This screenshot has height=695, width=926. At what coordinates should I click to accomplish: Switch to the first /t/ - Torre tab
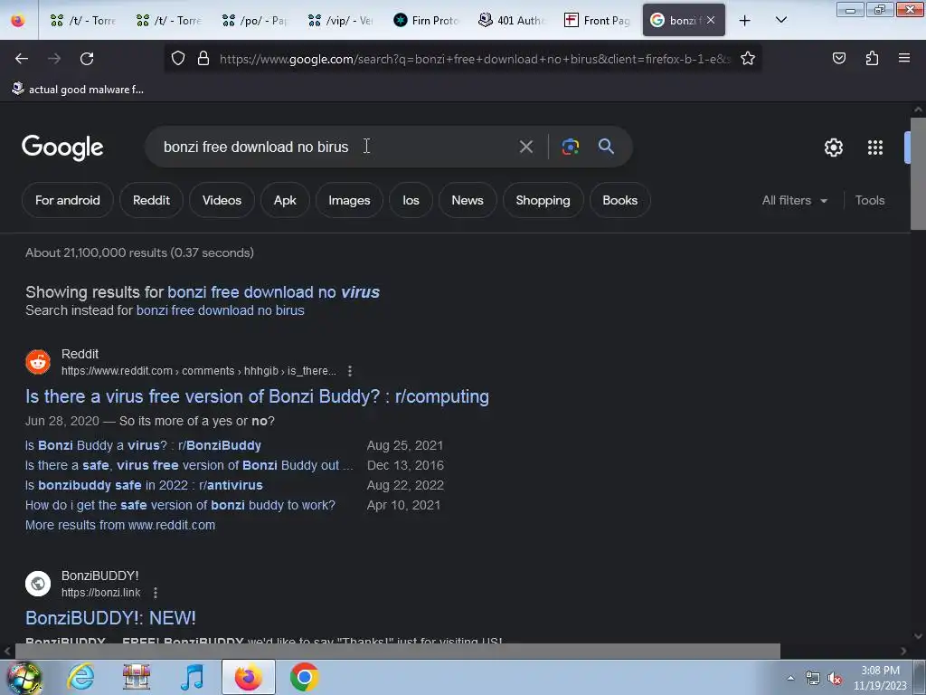tap(82, 21)
